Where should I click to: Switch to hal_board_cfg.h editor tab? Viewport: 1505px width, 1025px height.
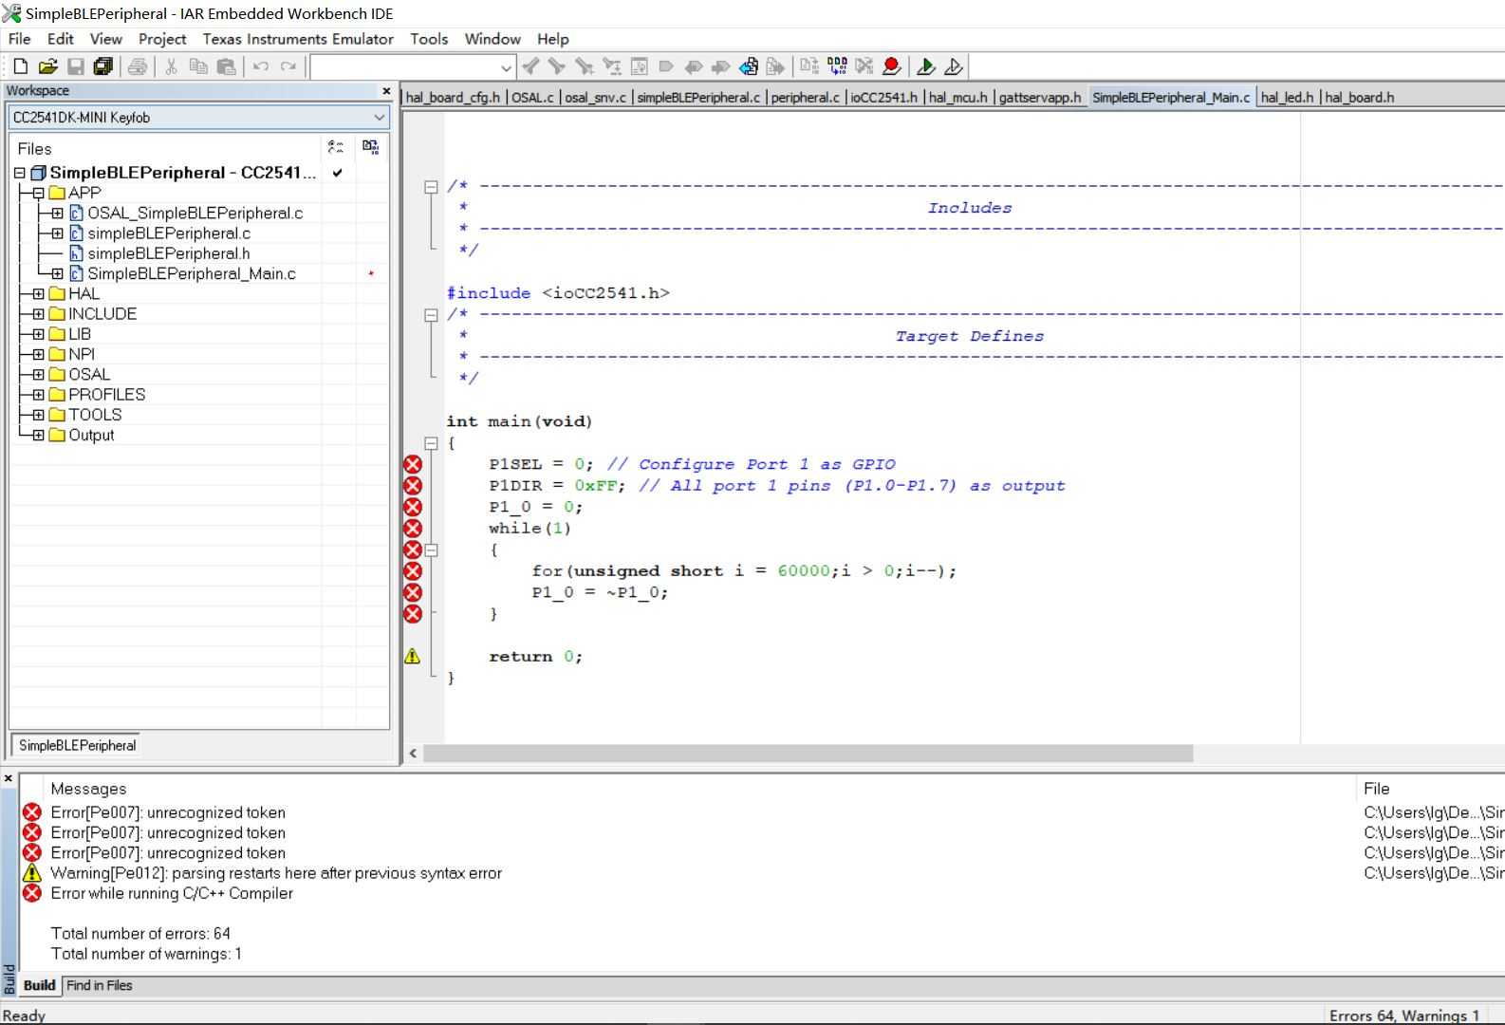[x=453, y=98]
